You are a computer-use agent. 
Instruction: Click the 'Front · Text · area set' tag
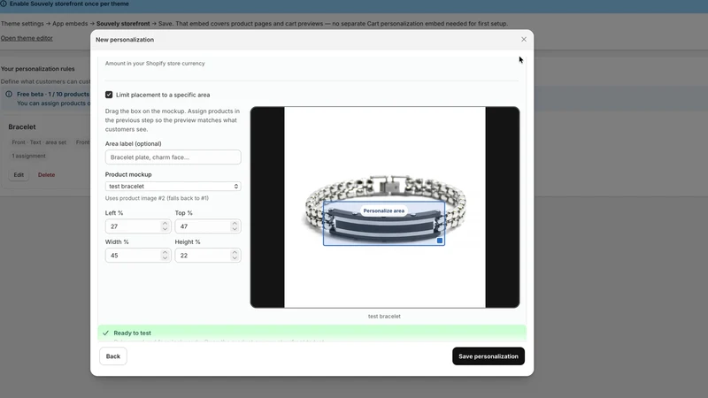pos(39,142)
